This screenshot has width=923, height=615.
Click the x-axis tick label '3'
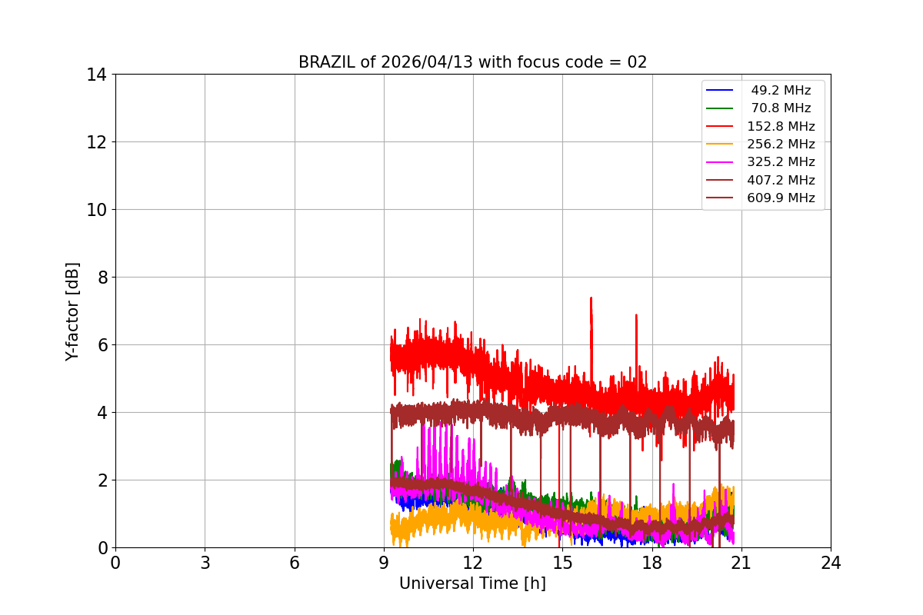[x=205, y=563]
